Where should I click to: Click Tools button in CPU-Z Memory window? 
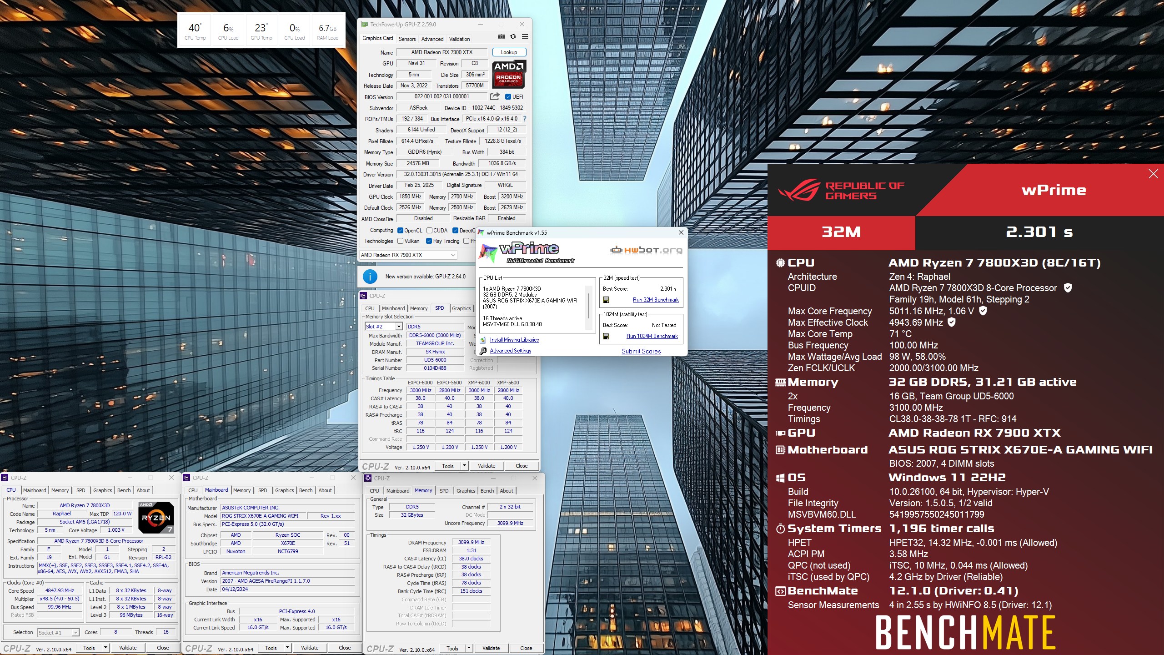(x=452, y=648)
